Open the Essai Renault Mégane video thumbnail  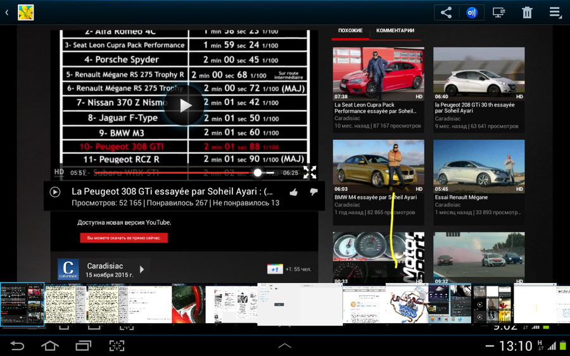(x=479, y=166)
